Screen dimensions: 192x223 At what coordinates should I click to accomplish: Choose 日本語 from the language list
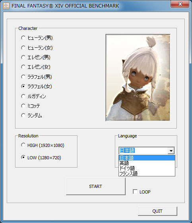coord(147,158)
